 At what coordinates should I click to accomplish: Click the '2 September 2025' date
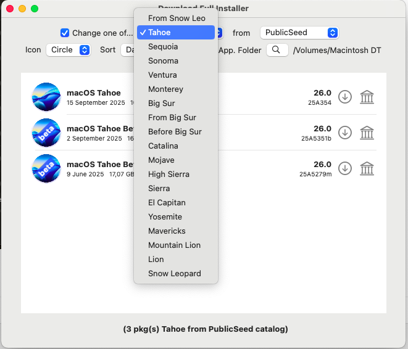94,138
